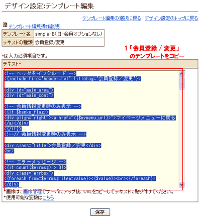Click the text area's scrollbar thumb
201x217 pixels.
[181, 83]
